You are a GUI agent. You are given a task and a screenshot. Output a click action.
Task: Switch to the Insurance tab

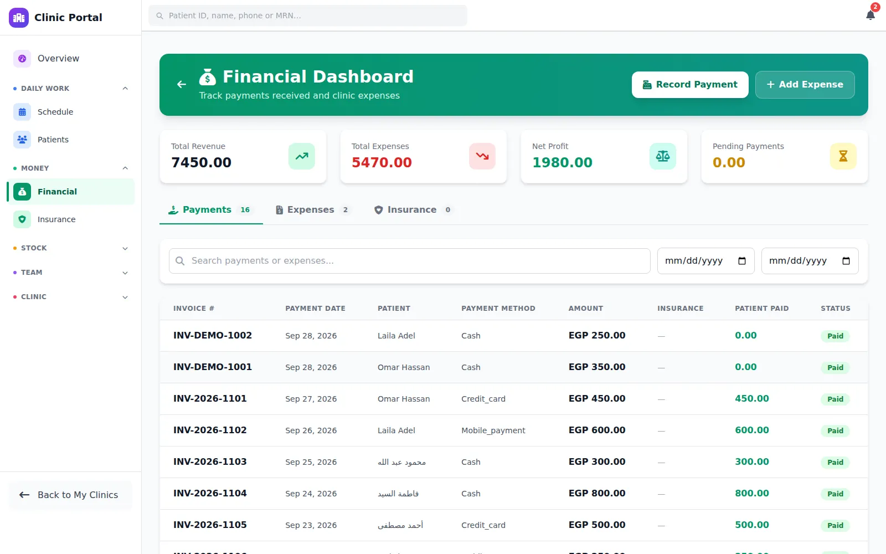tap(414, 210)
